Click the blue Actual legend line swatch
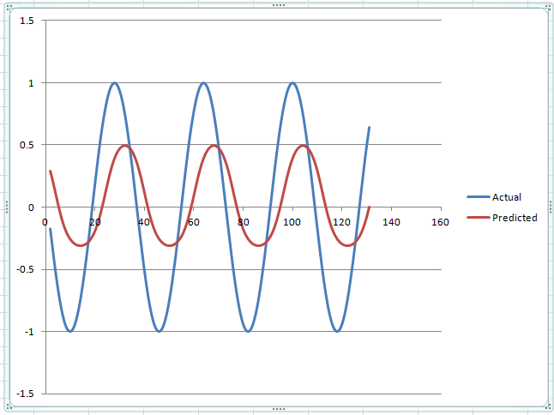 (479, 197)
